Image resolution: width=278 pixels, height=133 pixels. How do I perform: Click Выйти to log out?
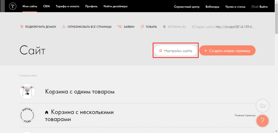click(x=264, y=7)
